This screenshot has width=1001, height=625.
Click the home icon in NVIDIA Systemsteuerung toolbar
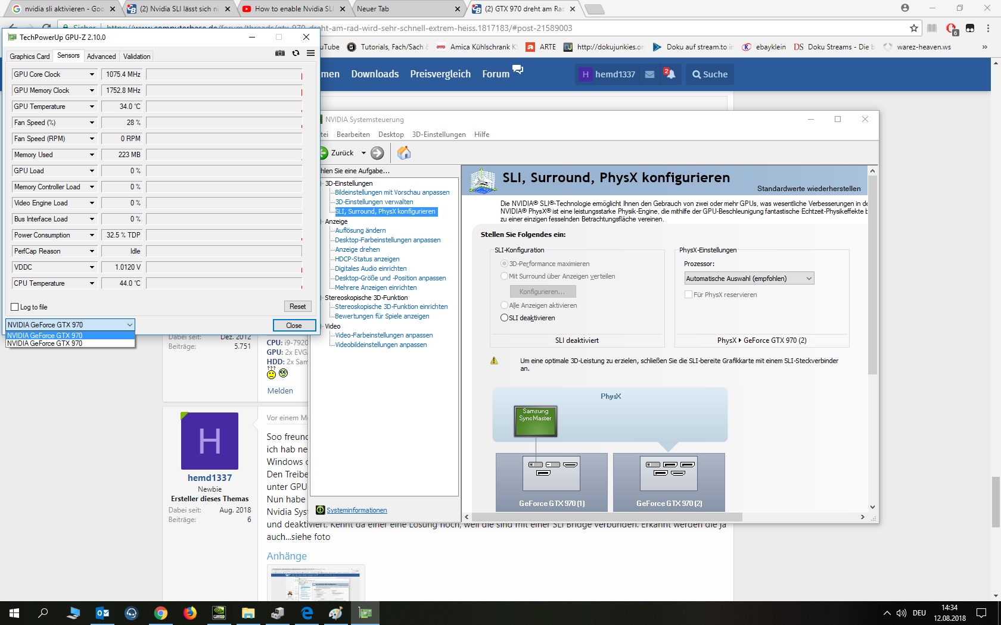[x=404, y=153]
